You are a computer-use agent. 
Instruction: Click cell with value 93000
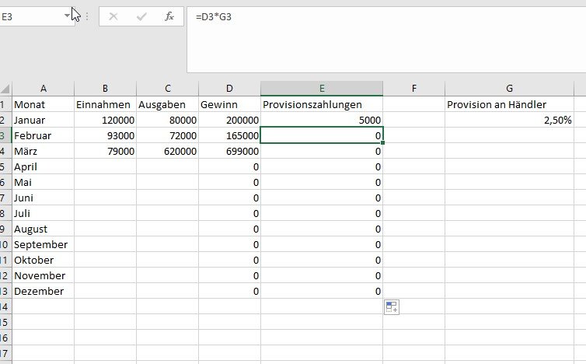(106, 135)
